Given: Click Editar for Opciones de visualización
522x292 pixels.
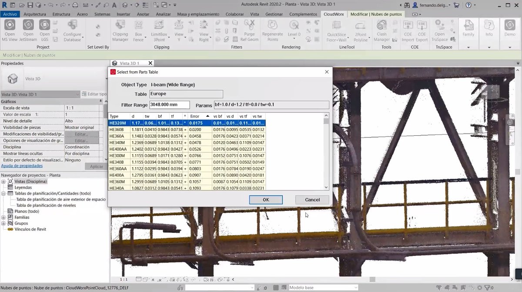Looking at the screenshot, I should tap(81, 141).
